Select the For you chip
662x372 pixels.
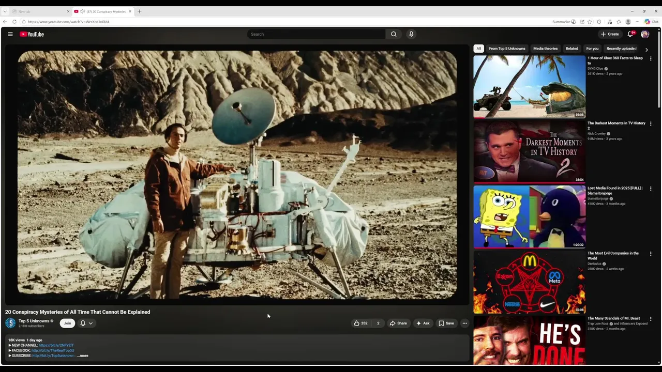(592, 49)
